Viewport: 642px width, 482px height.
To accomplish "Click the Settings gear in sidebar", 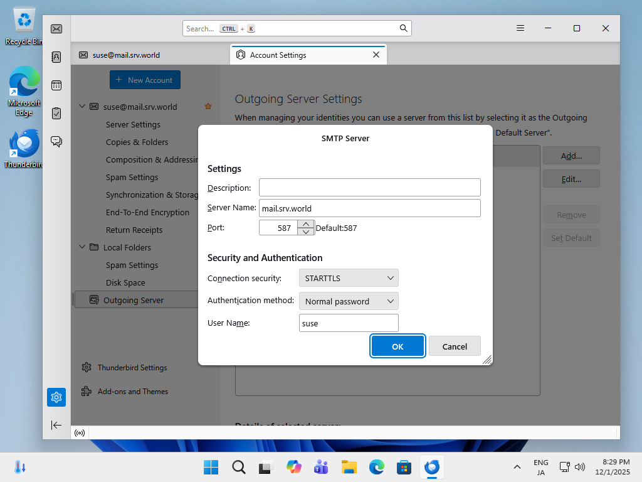I will 56,397.
